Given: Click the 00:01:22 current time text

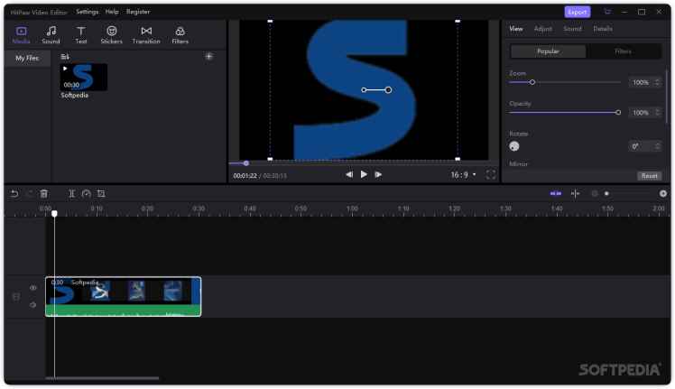Looking at the screenshot, I should pyautogui.click(x=245, y=176).
